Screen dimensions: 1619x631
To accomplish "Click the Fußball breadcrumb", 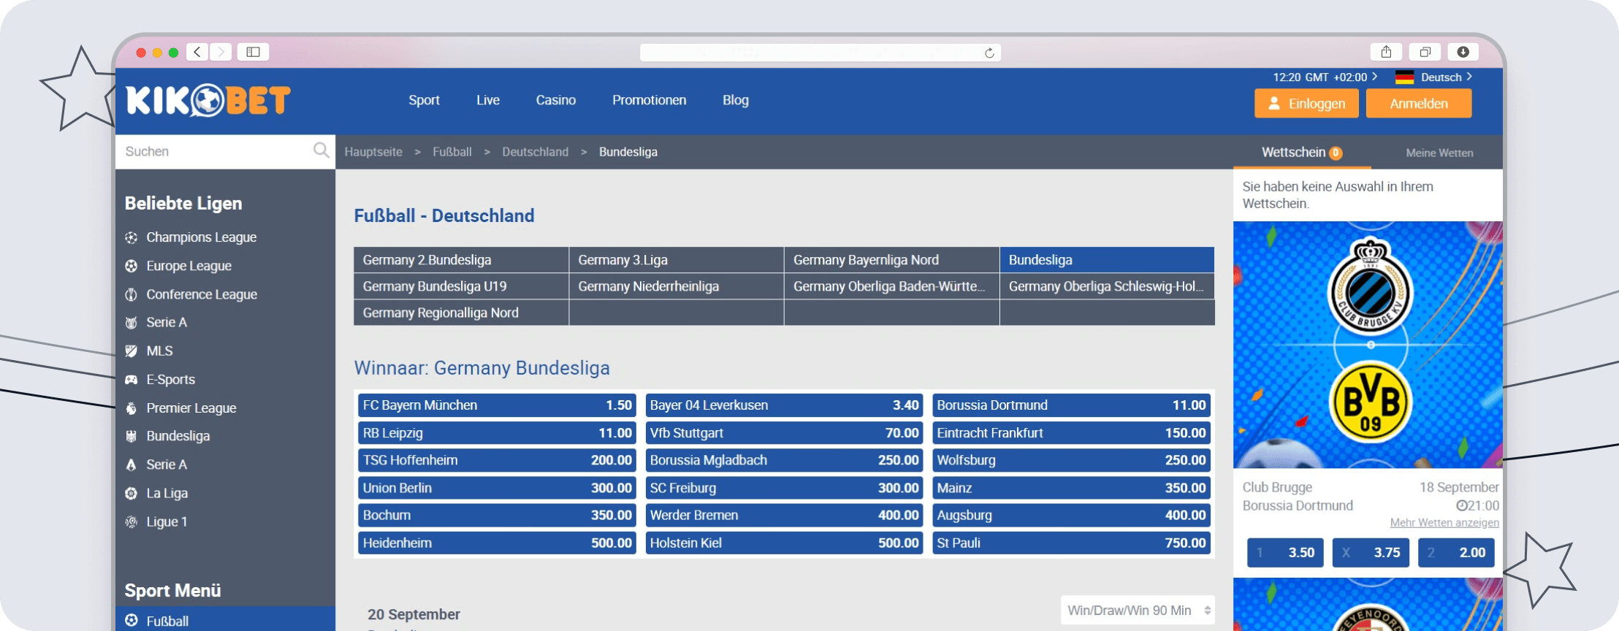I will pyautogui.click(x=452, y=152).
